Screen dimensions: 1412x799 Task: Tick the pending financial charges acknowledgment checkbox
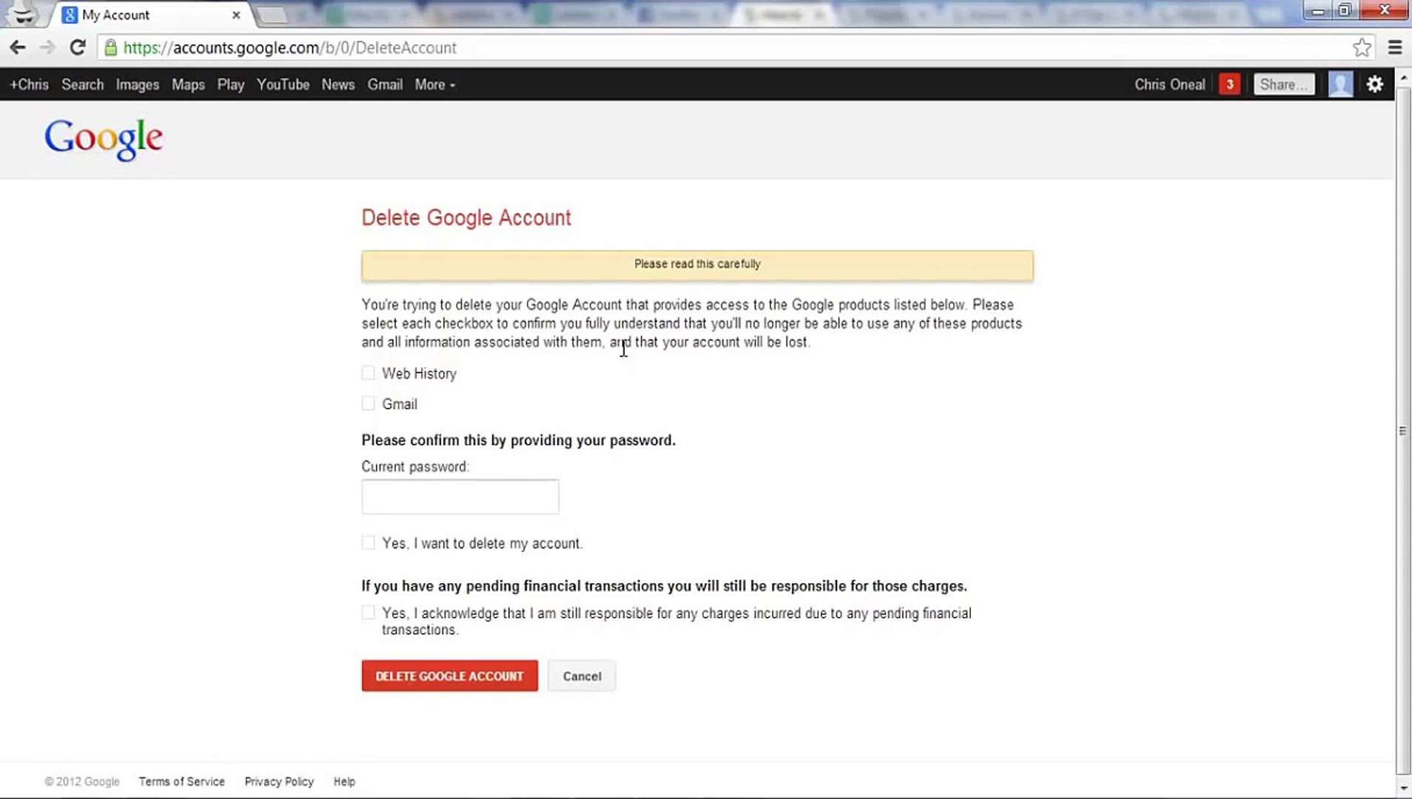click(x=368, y=613)
